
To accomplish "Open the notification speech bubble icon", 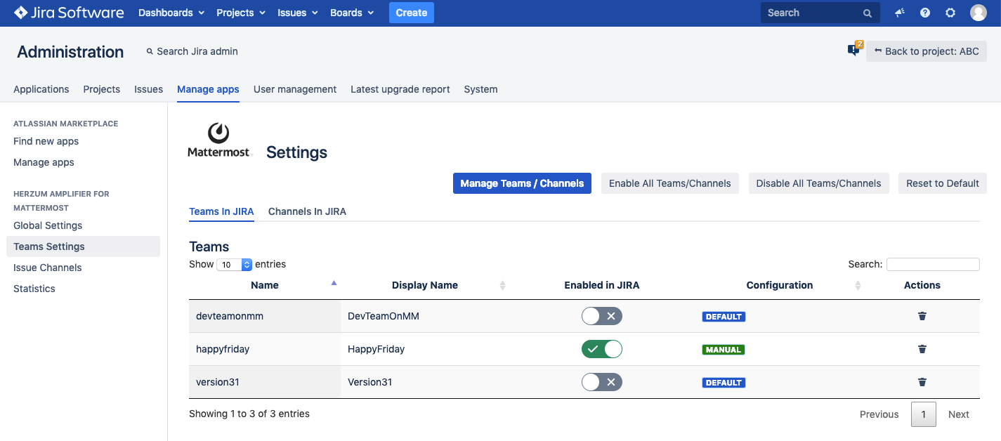I will coord(853,51).
